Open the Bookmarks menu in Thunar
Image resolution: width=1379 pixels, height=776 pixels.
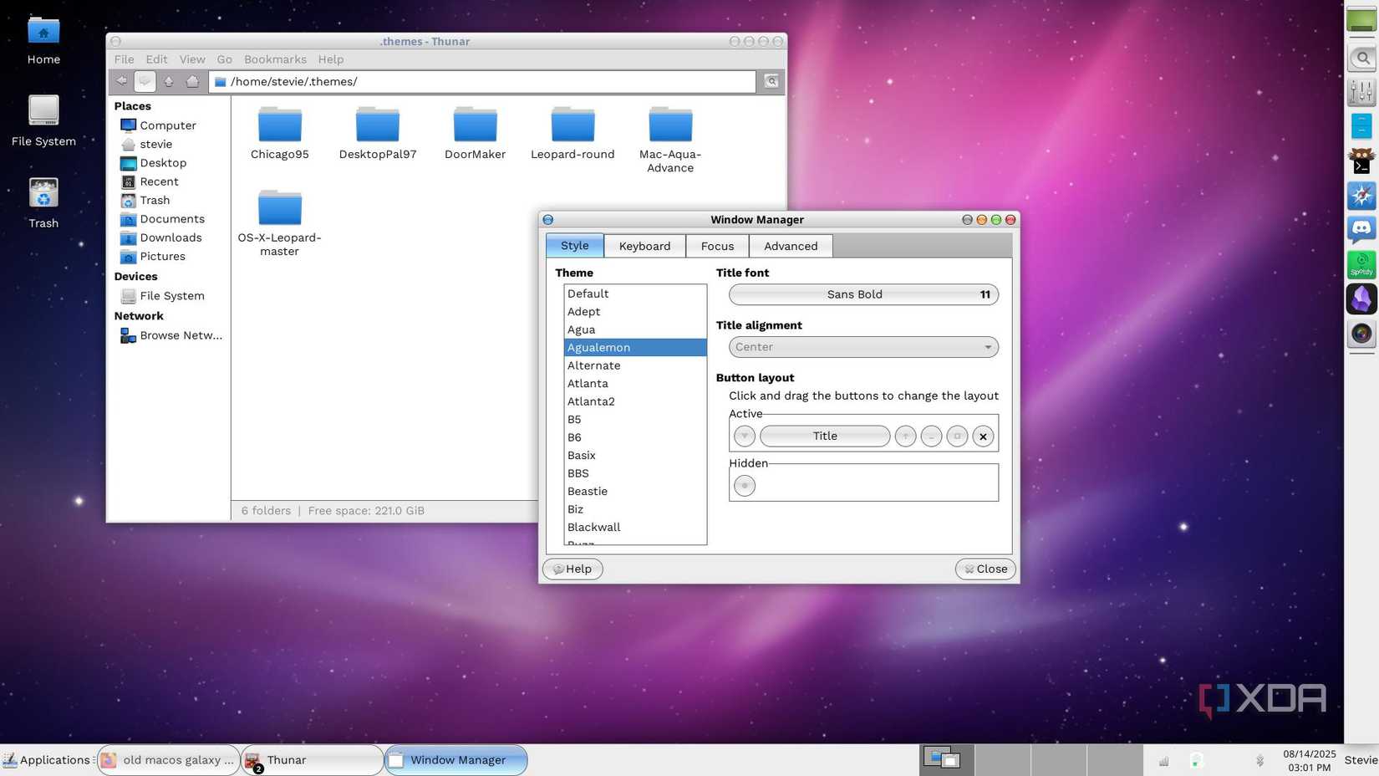pyautogui.click(x=275, y=59)
